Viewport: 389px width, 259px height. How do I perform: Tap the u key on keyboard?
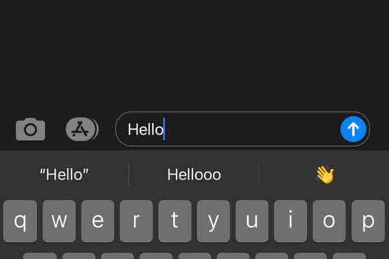[x=252, y=221]
